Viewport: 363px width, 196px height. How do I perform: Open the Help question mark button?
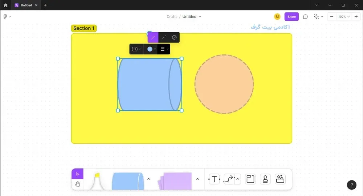351,185
